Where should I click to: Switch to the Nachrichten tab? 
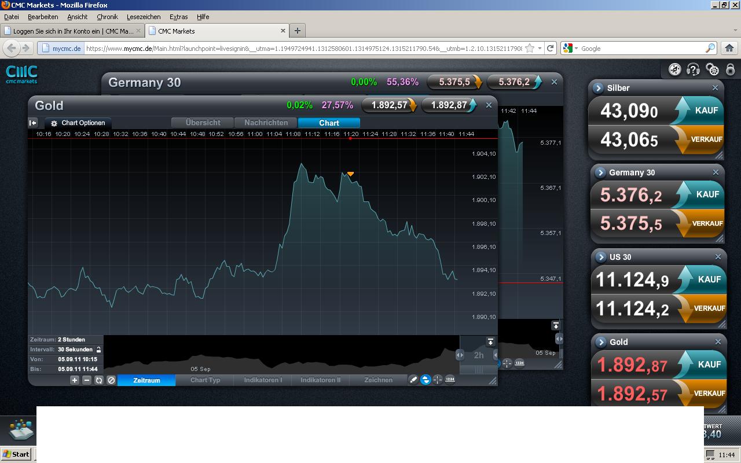coord(266,123)
